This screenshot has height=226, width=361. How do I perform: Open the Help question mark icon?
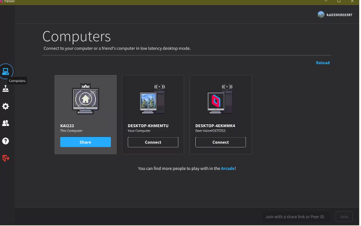click(6, 141)
